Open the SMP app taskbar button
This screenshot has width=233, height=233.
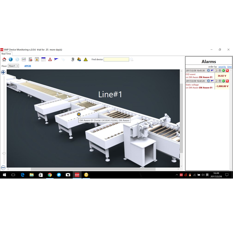(x=77, y=175)
